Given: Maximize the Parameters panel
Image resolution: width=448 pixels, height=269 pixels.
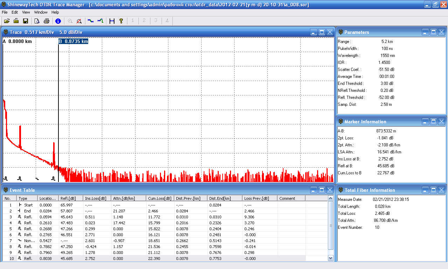Looking at the screenshot, I should point(433,32).
